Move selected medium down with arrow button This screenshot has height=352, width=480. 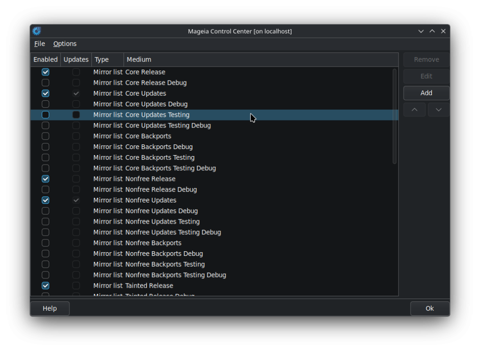pos(438,110)
